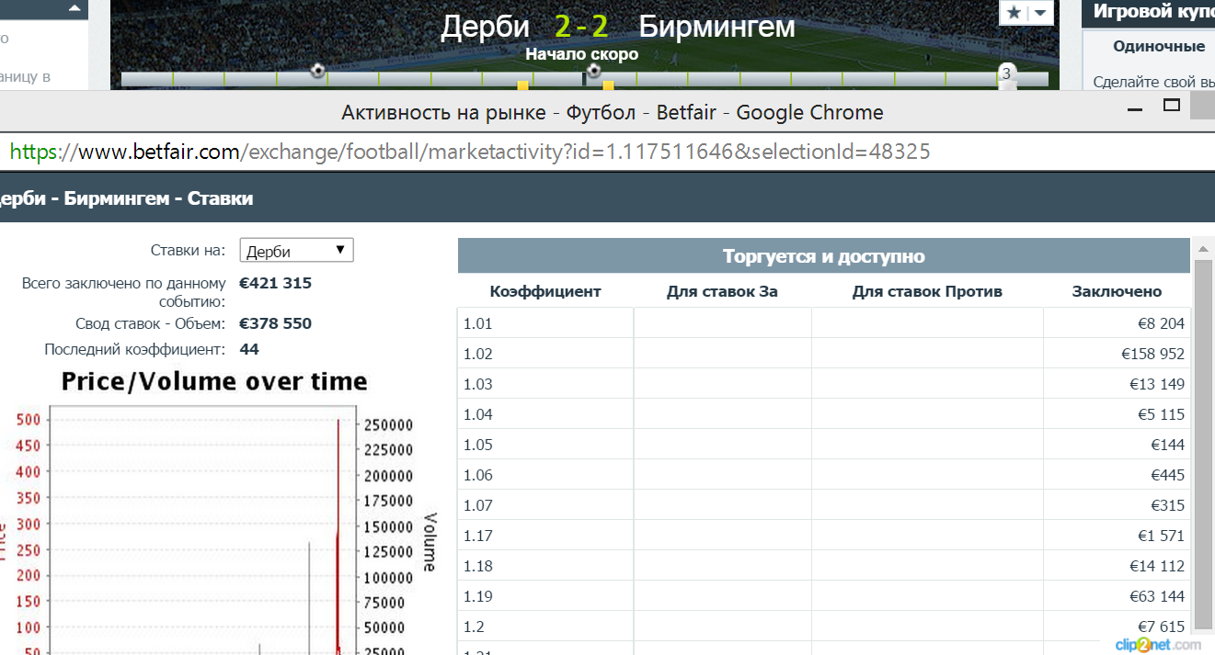Click the matched amount €14 112
This screenshot has width=1215, height=655.
coord(1157,566)
